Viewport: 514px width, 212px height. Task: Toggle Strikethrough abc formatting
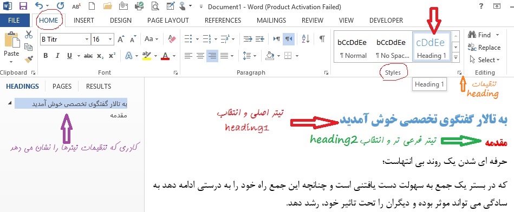pos(88,56)
